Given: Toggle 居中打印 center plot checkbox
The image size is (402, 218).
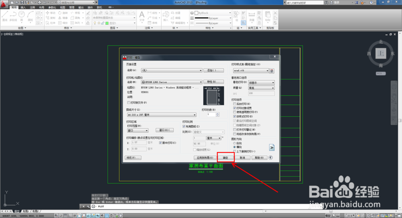Looking at the screenshot, I should pyautogui.click(x=160, y=143).
